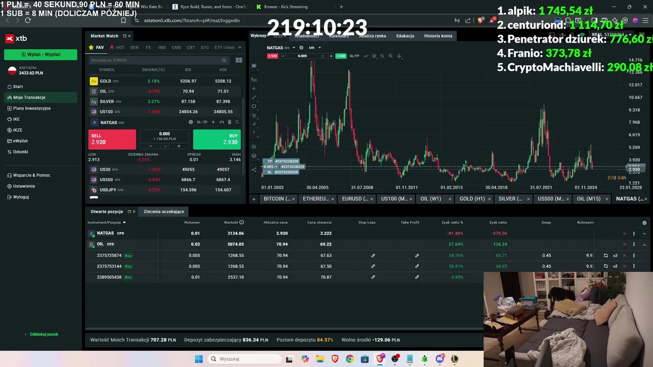
Task: Edit take profit for position 2375753144
Action: pos(417,266)
